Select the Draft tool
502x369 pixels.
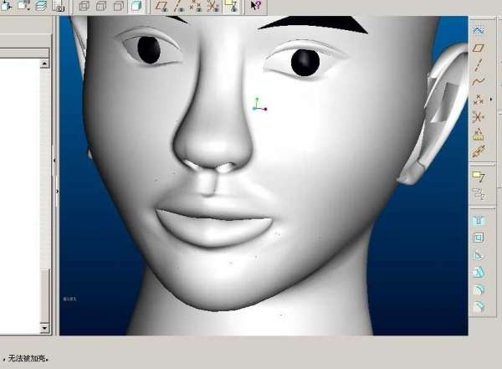[x=479, y=272]
